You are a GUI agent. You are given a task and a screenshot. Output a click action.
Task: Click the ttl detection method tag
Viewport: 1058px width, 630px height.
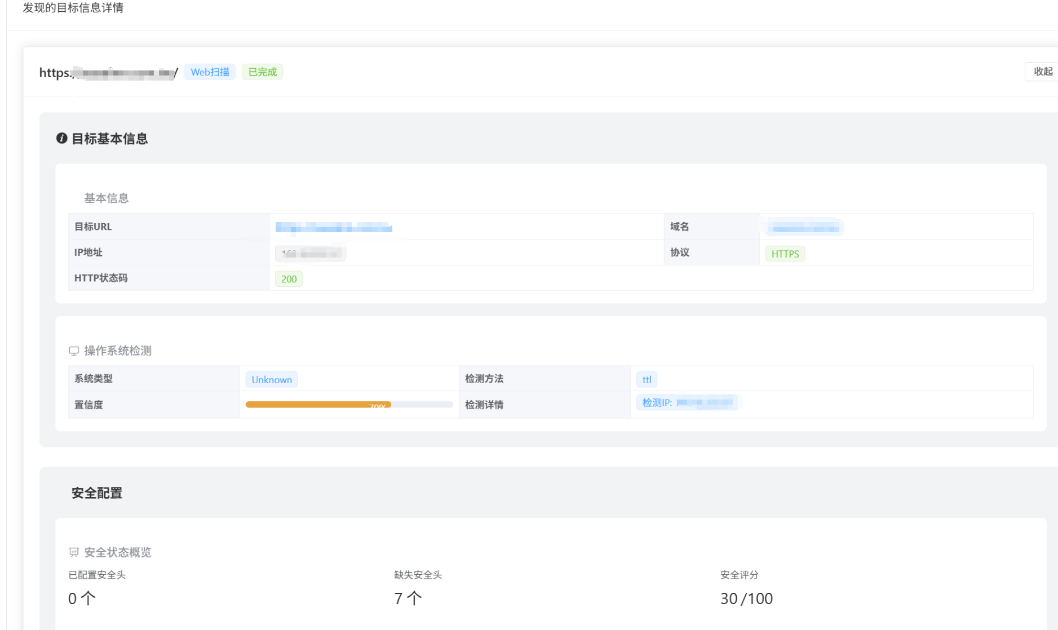[647, 380]
